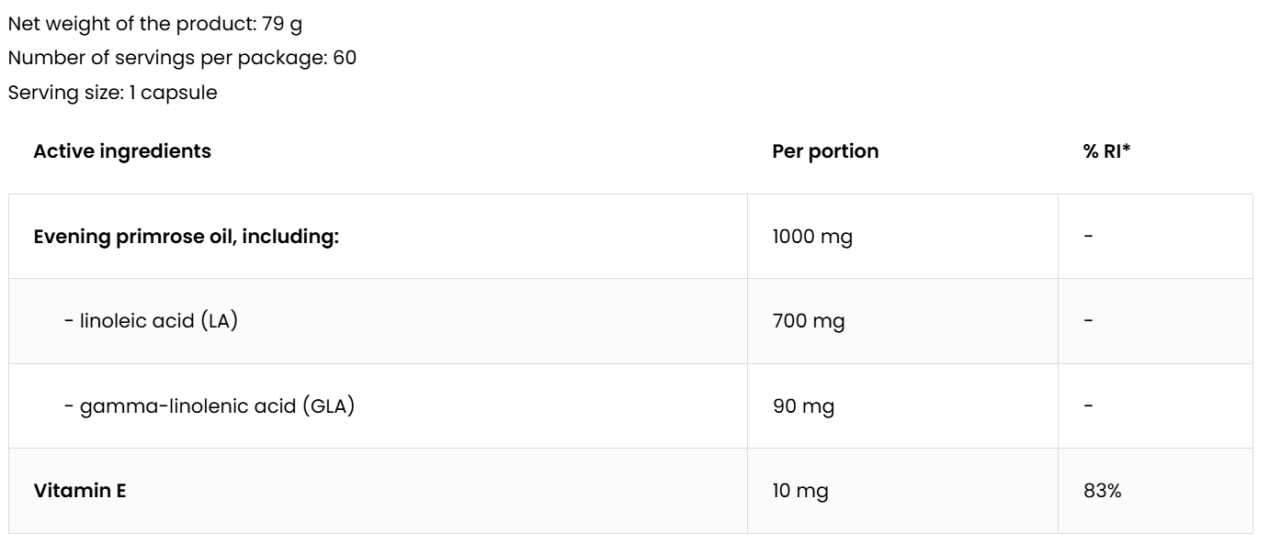Select the 'Evening primrose oil, including:' cell
This screenshot has width=1281, height=544.
(x=187, y=237)
